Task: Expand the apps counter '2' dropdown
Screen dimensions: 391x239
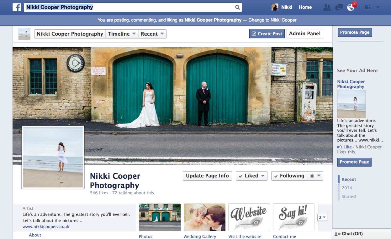Action: tap(323, 217)
